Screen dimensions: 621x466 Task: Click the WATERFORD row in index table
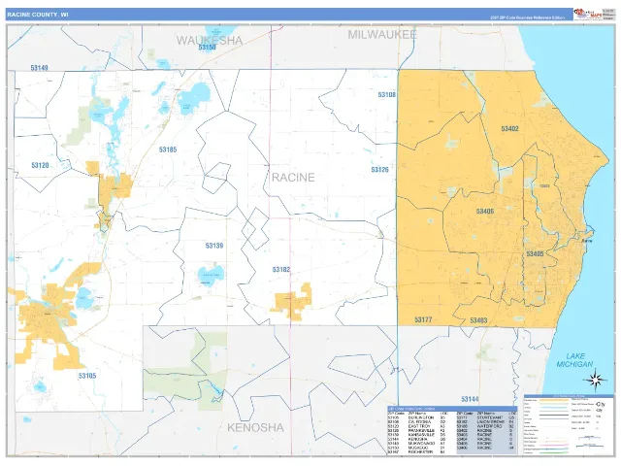[x=487, y=426]
